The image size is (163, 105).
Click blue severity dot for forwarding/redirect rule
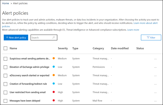[x=54, y=83]
